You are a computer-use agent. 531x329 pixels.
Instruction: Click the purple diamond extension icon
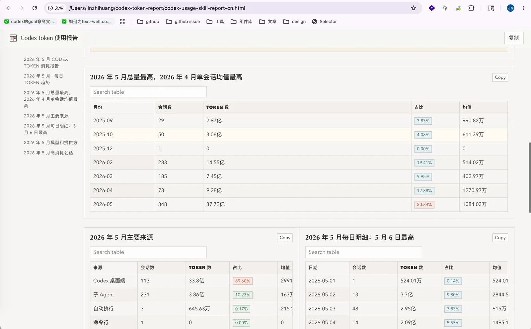(431, 8)
